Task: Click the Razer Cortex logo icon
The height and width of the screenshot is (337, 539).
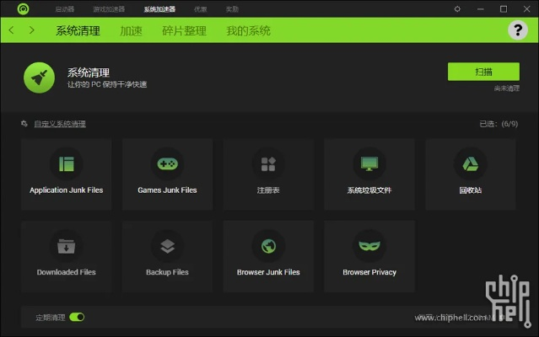Action: click(x=23, y=9)
